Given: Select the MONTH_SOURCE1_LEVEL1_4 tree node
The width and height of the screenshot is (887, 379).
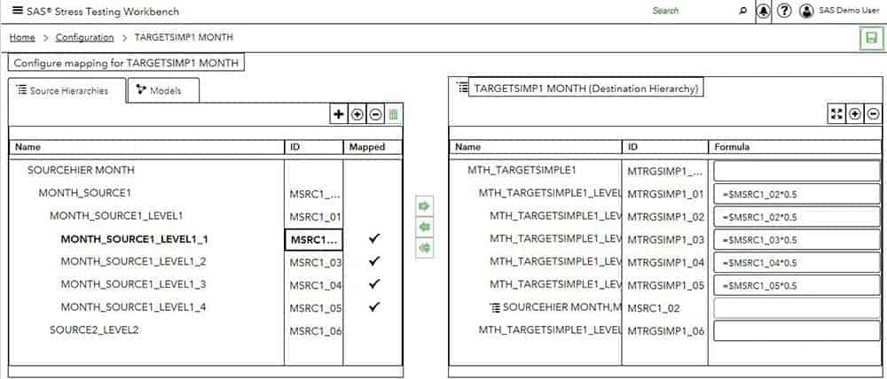Looking at the screenshot, I should [x=134, y=307].
